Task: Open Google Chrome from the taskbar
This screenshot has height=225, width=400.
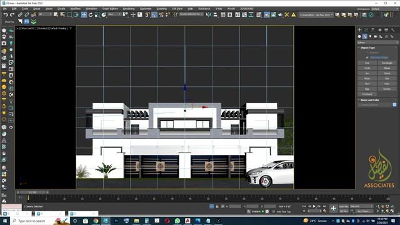Action: (x=96, y=221)
